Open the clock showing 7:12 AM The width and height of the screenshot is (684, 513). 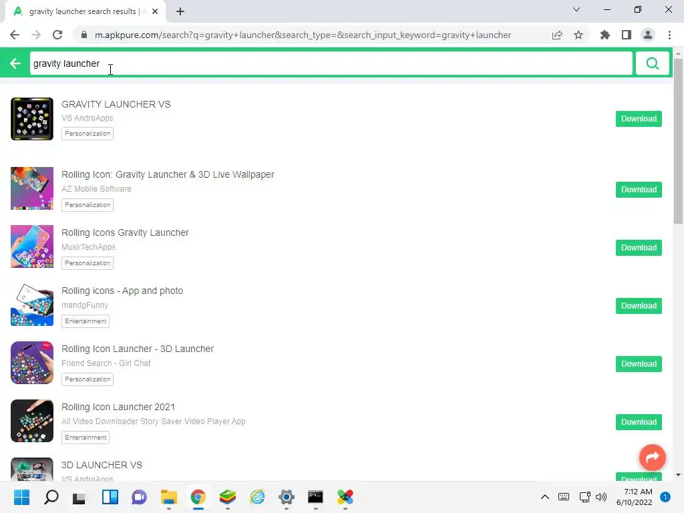click(x=635, y=497)
